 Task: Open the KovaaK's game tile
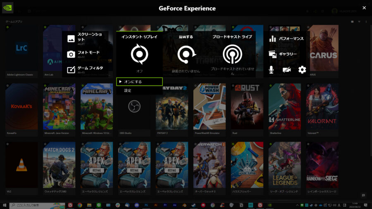21,110
